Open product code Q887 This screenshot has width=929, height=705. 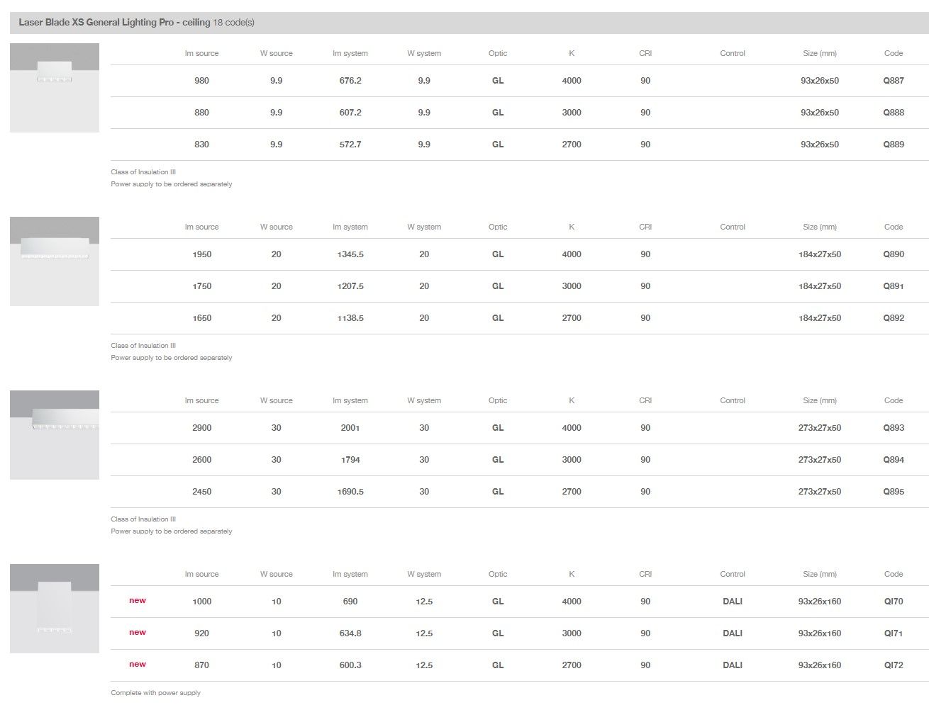click(x=893, y=81)
